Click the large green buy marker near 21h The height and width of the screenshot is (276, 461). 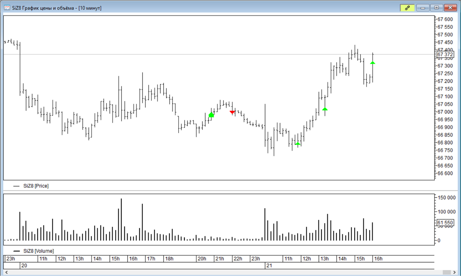pos(211,115)
